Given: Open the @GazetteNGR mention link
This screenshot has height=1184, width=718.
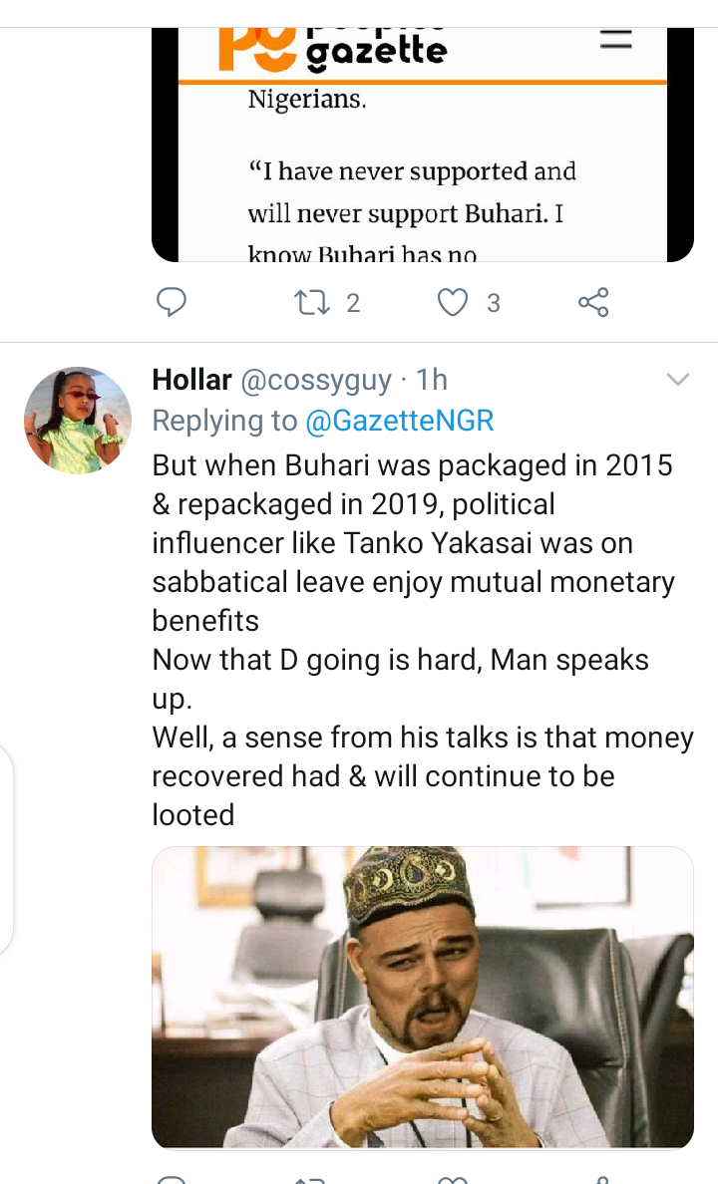Looking at the screenshot, I should [x=399, y=421].
